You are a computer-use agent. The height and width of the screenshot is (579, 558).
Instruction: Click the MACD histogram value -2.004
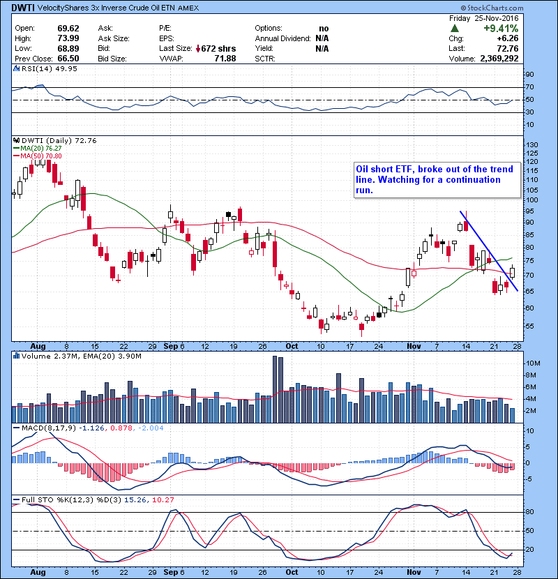(151, 428)
